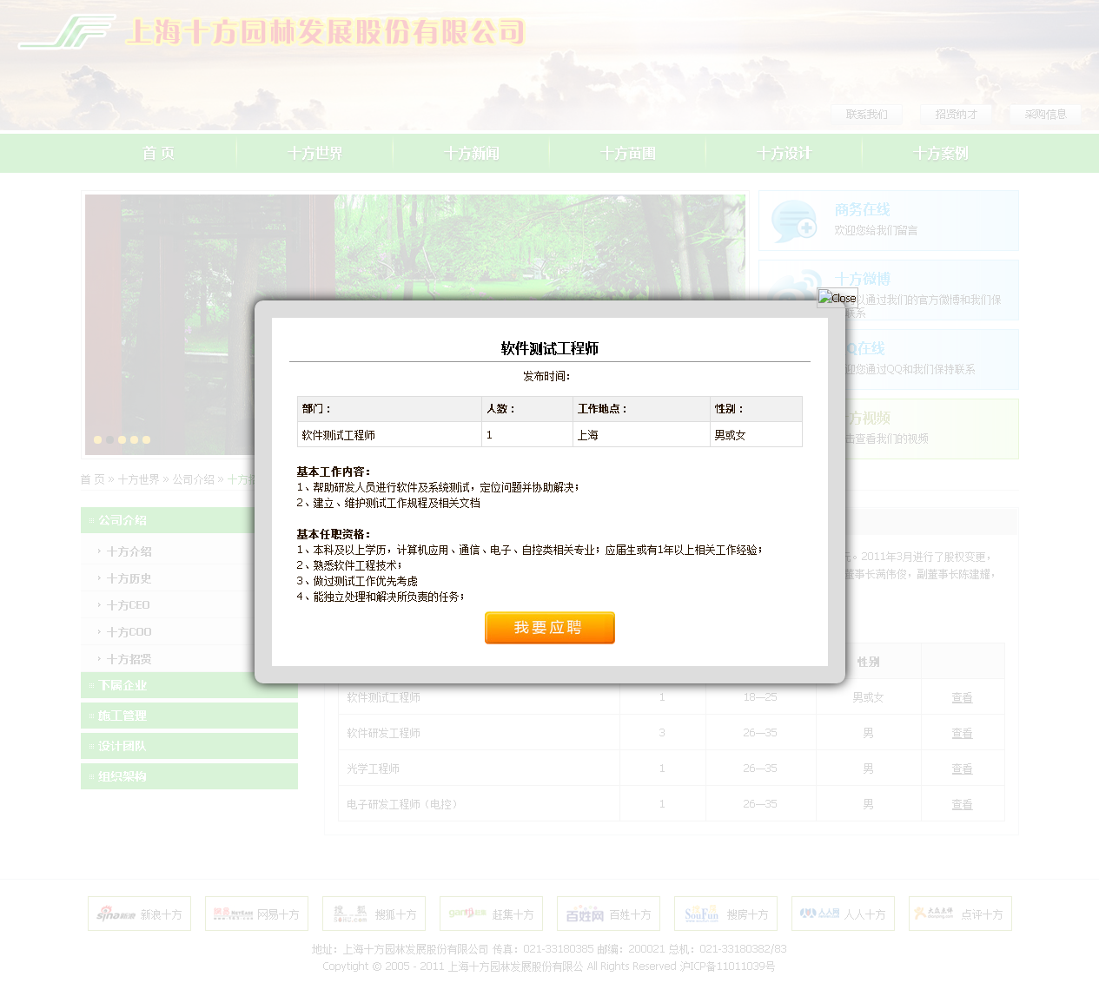
Task: Click the 联系我们 link at top
Action: click(866, 115)
